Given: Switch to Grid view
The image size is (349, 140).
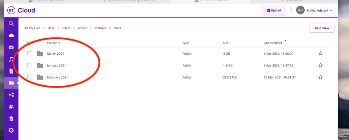Looking at the screenshot, I should pyautogui.click(x=322, y=28).
